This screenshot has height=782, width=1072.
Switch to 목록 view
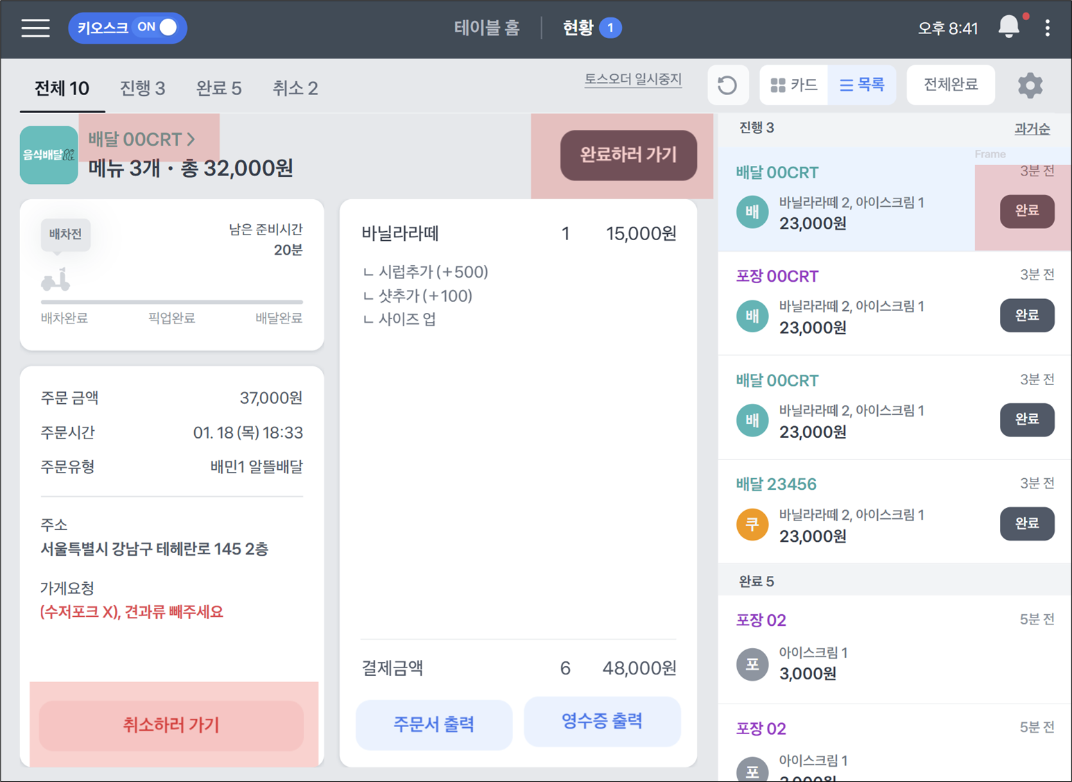click(862, 85)
